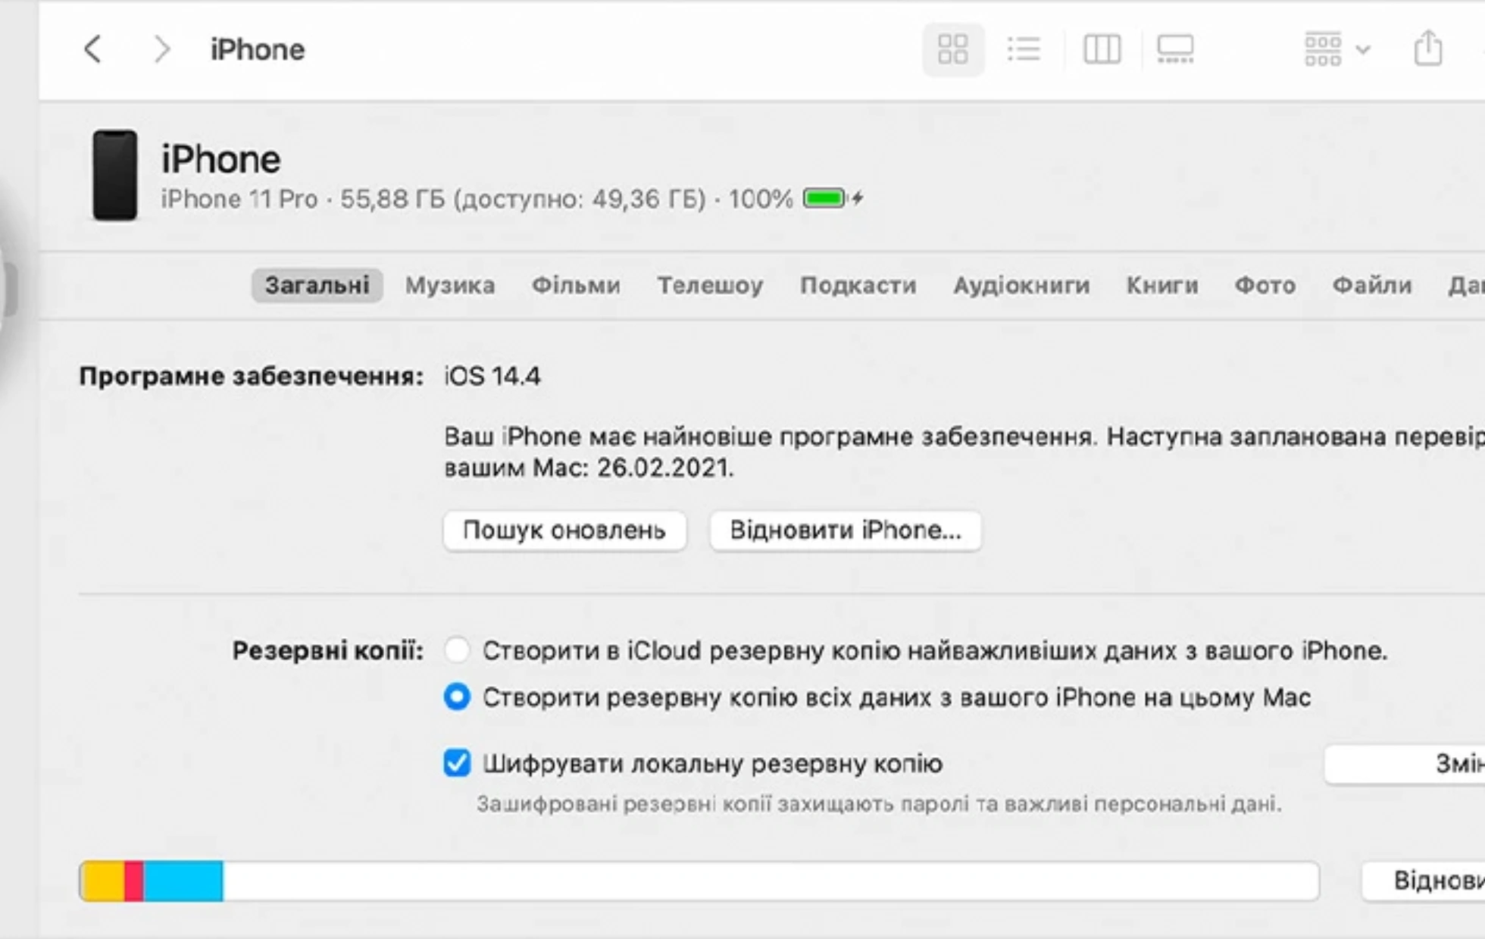Select local Mac backup option
The image size is (1485, 939).
click(455, 696)
